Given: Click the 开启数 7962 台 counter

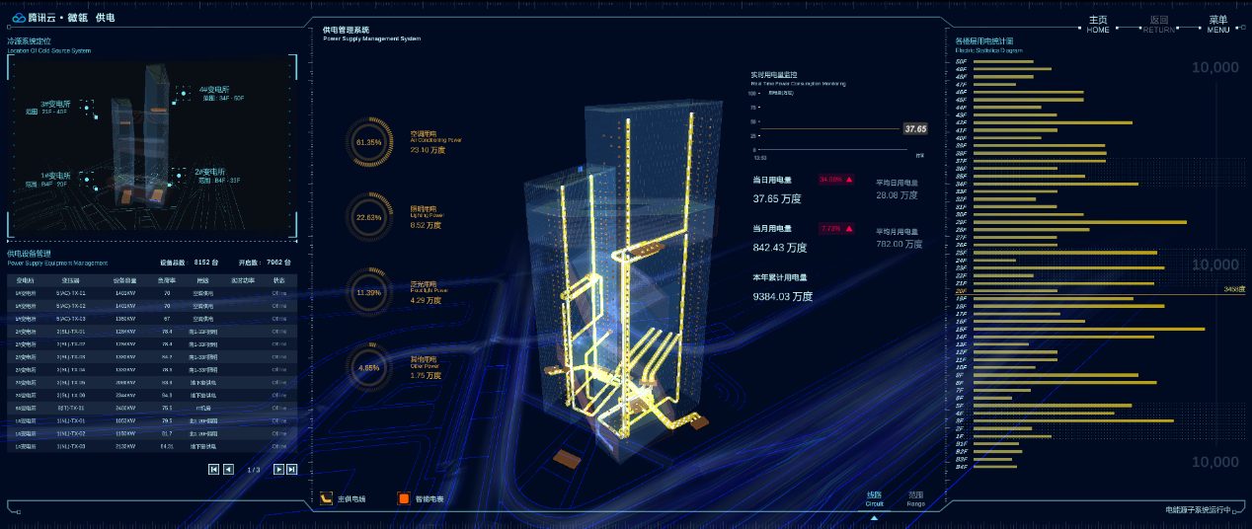Looking at the screenshot, I should 265,263.
